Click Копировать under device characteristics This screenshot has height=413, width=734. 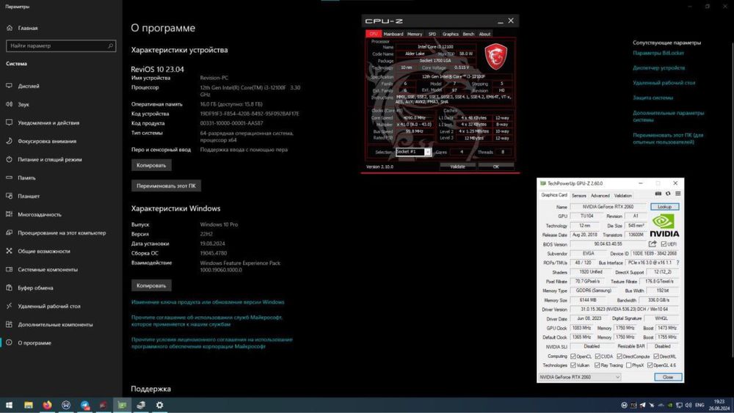pos(151,165)
